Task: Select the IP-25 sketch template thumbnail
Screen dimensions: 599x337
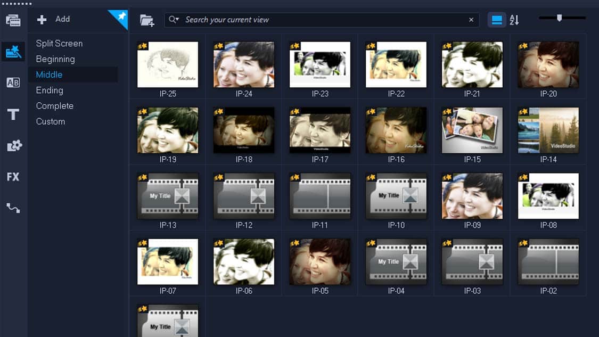Action: click(168, 64)
